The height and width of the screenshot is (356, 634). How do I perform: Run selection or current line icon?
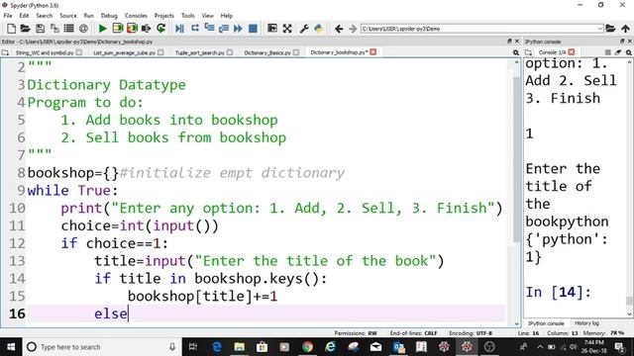147,29
